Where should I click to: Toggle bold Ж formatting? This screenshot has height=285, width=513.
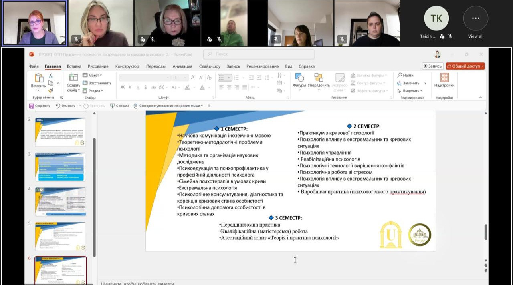(123, 87)
